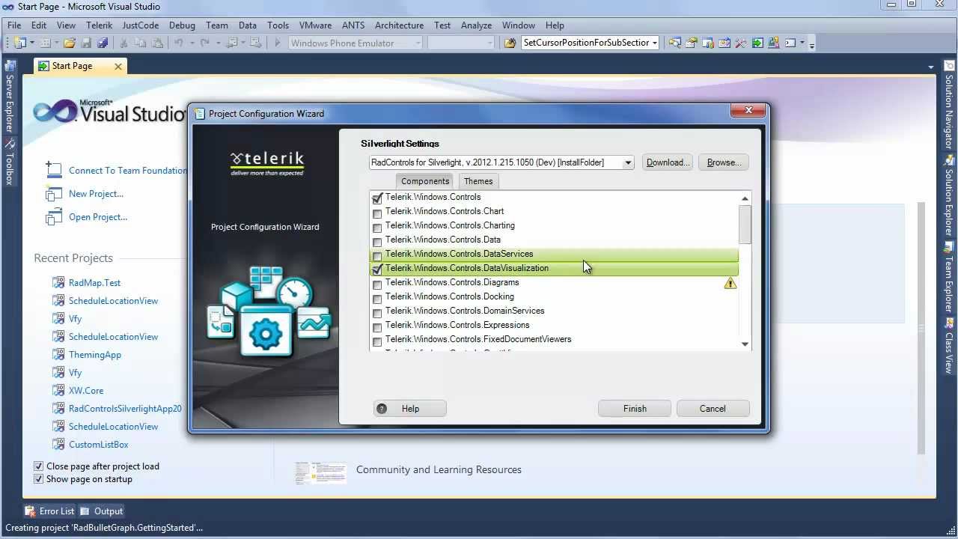Open the Telerik menu
This screenshot has height=539, width=958.
pyautogui.click(x=100, y=25)
